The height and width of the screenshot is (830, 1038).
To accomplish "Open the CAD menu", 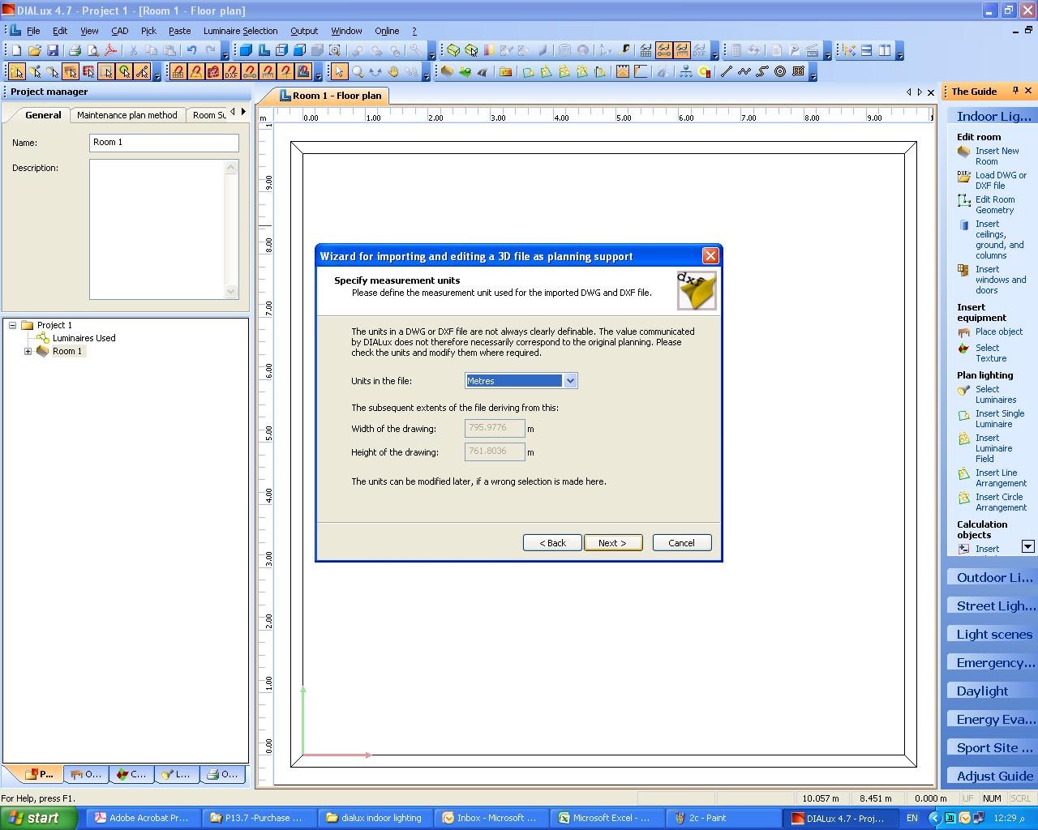I will 119,30.
